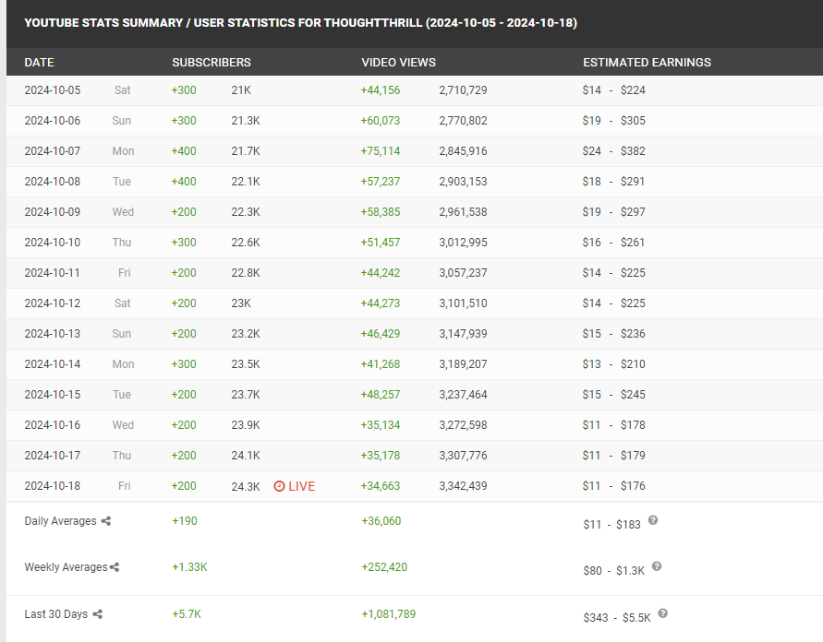The height and width of the screenshot is (642, 823).
Task: Select the VIDEO VIEWS column header
Action: coord(398,63)
